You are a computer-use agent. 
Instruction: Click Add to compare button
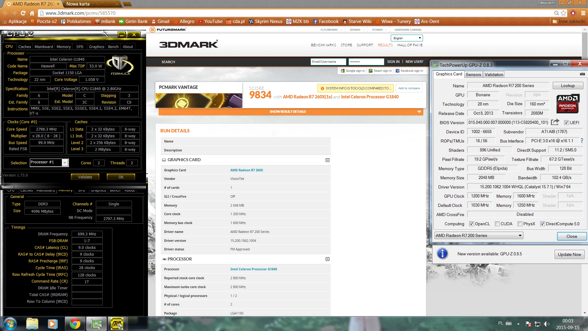(409, 88)
